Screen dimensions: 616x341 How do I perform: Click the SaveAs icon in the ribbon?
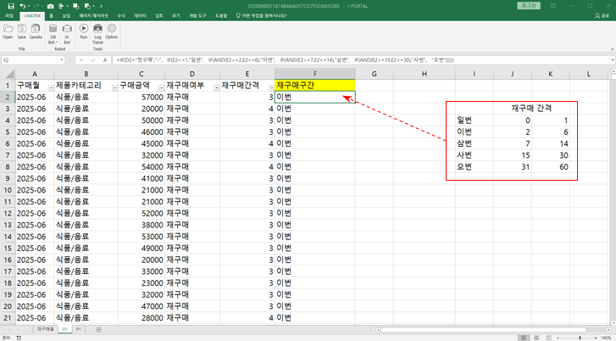pyautogui.click(x=36, y=30)
